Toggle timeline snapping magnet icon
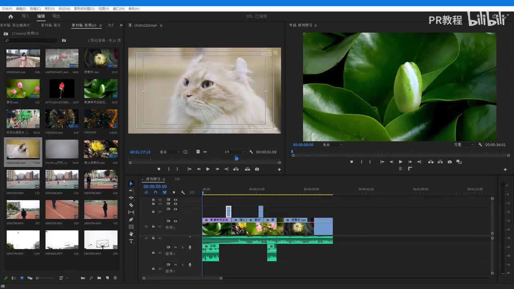The width and height of the screenshot is (514, 289). click(x=155, y=193)
